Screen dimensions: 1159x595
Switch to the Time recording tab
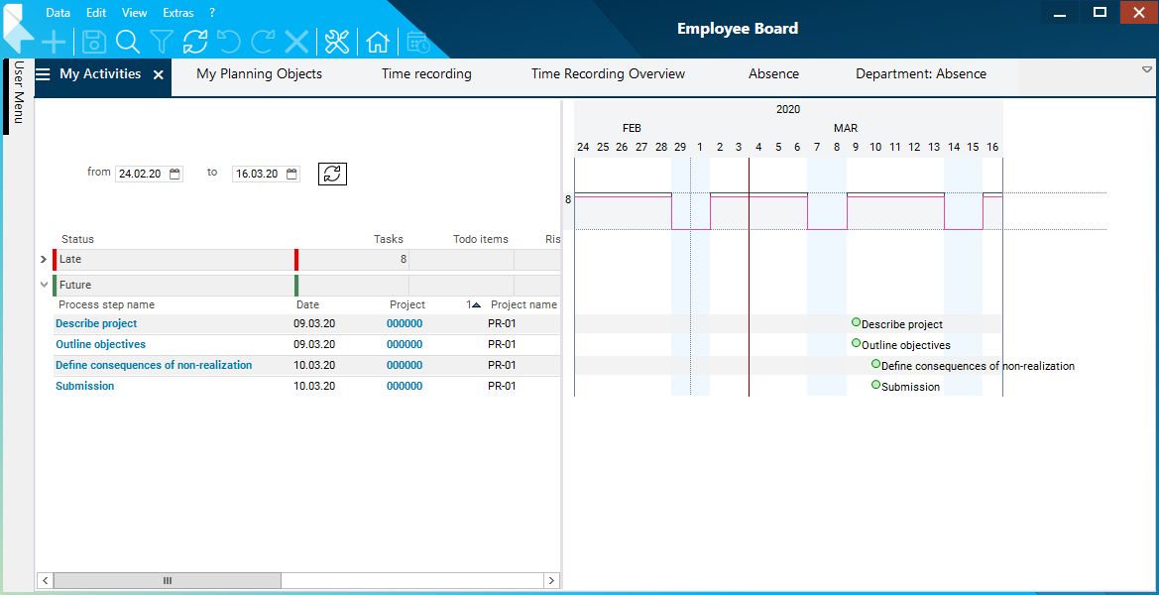point(426,74)
